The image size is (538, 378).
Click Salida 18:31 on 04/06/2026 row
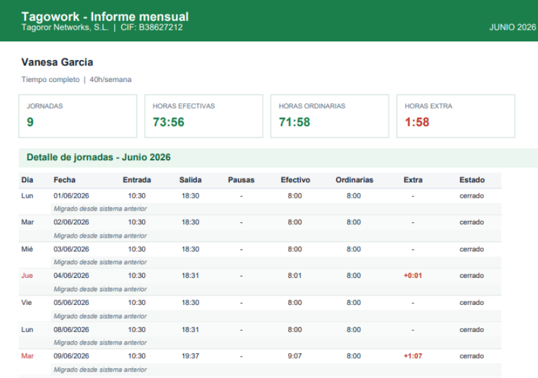(191, 275)
